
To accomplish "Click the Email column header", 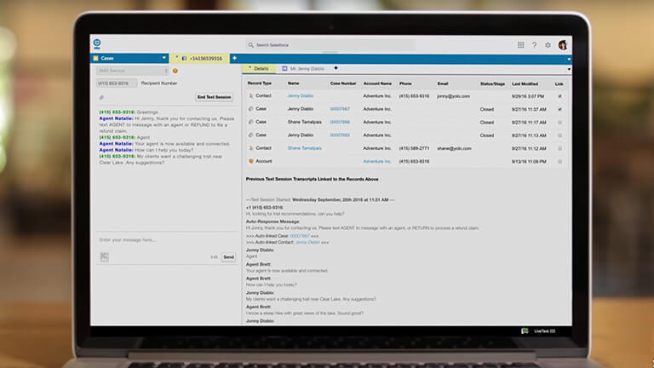I will (x=443, y=83).
